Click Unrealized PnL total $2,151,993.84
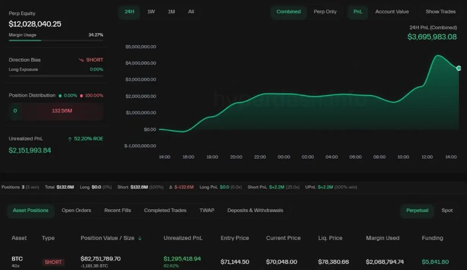 [x=30, y=150]
